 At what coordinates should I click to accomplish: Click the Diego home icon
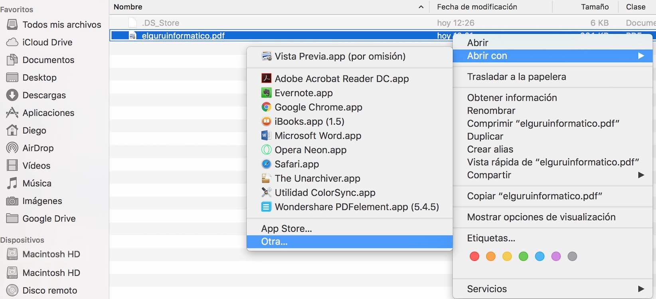click(x=12, y=130)
